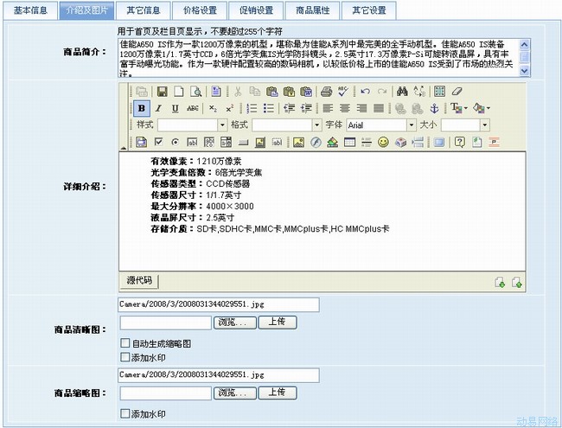Open the 促销设置 tab

256,10
